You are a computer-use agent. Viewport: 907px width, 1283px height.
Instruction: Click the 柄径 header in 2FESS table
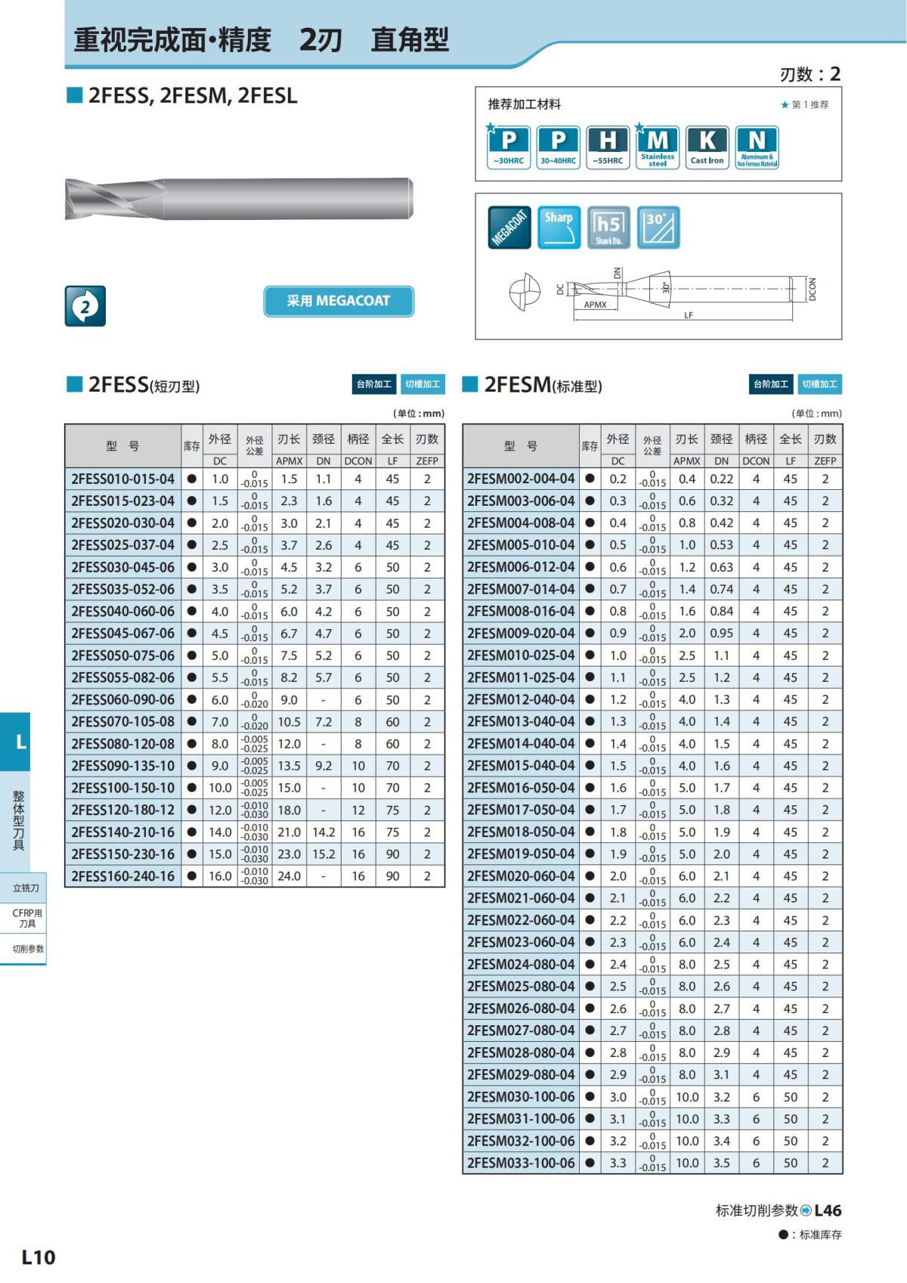[358, 439]
